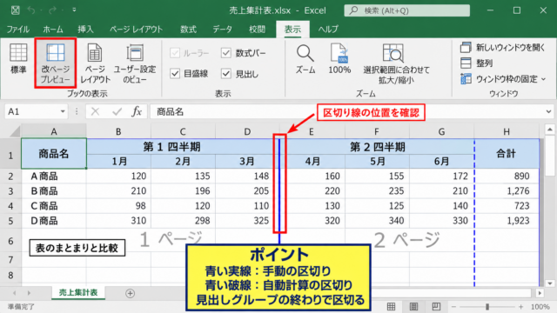This screenshot has height=313, width=557.
Task: Select column H header
Action: (x=507, y=131)
